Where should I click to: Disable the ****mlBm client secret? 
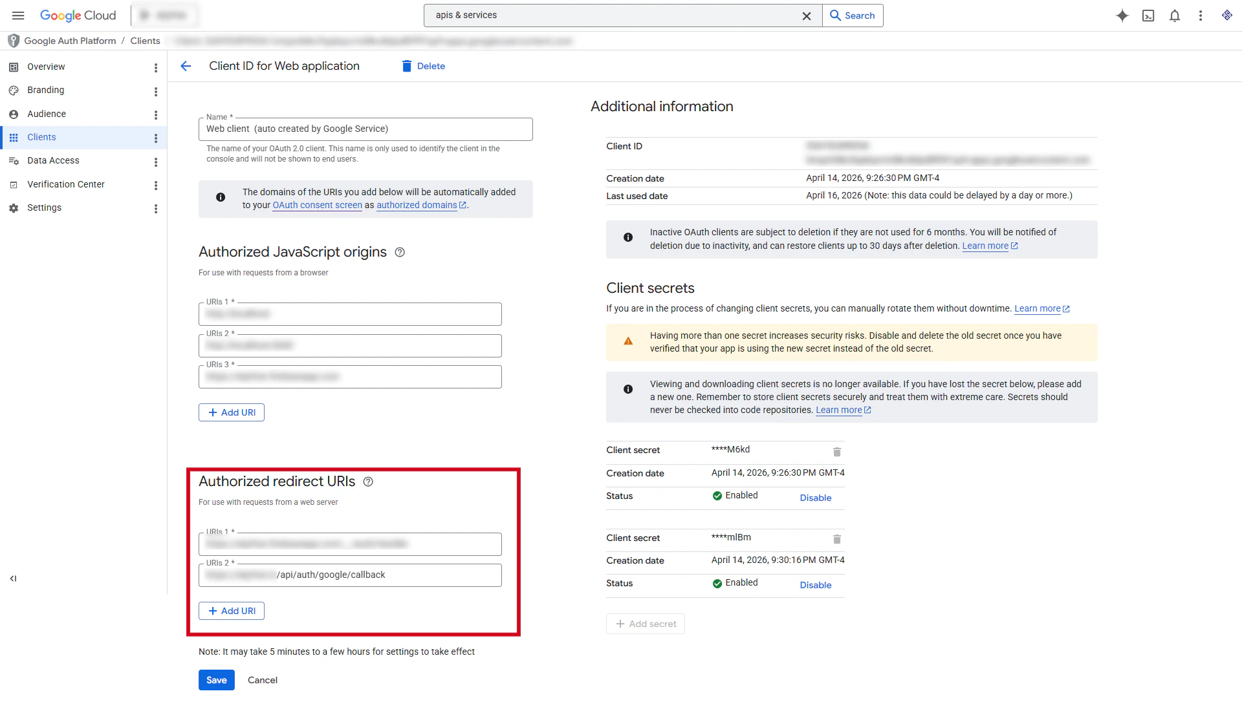814,585
